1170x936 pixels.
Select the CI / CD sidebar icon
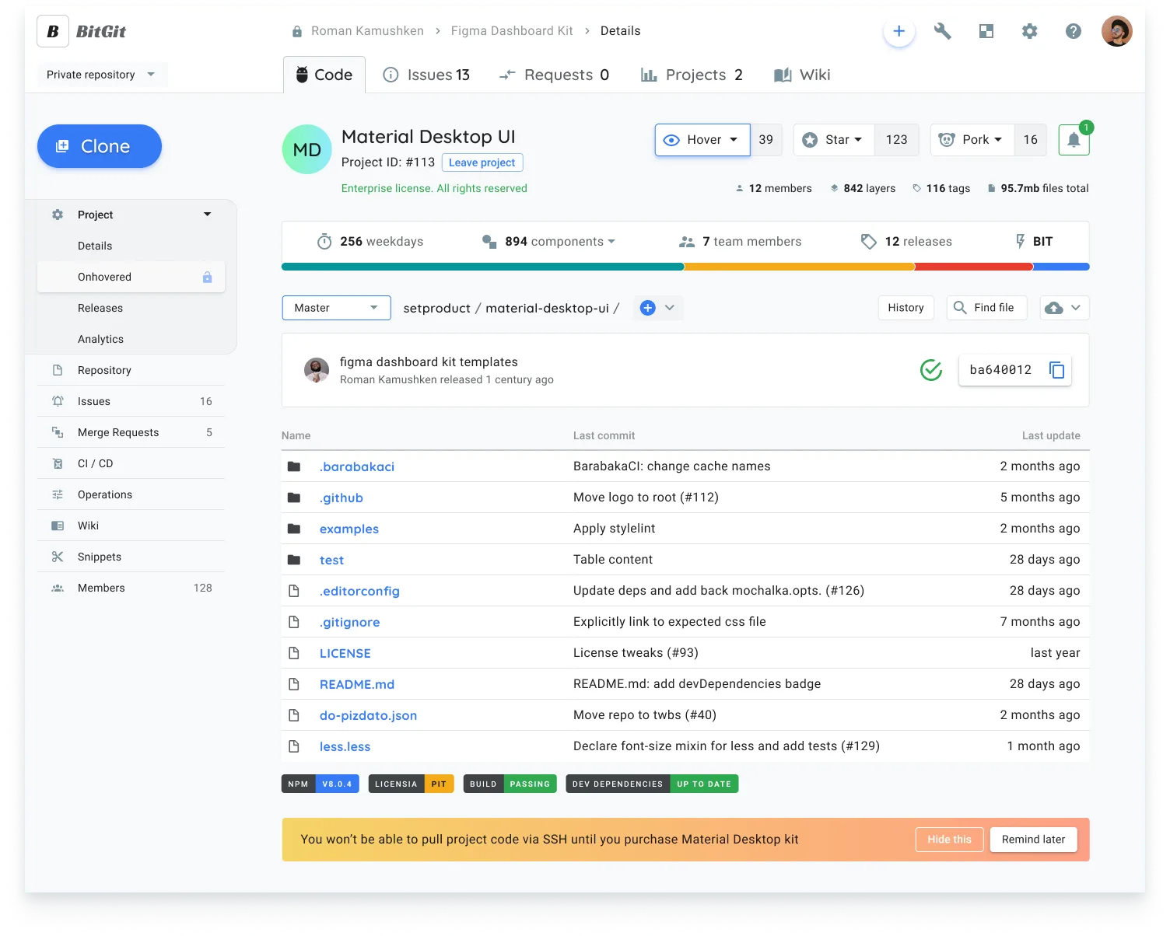pyautogui.click(x=58, y=463)
